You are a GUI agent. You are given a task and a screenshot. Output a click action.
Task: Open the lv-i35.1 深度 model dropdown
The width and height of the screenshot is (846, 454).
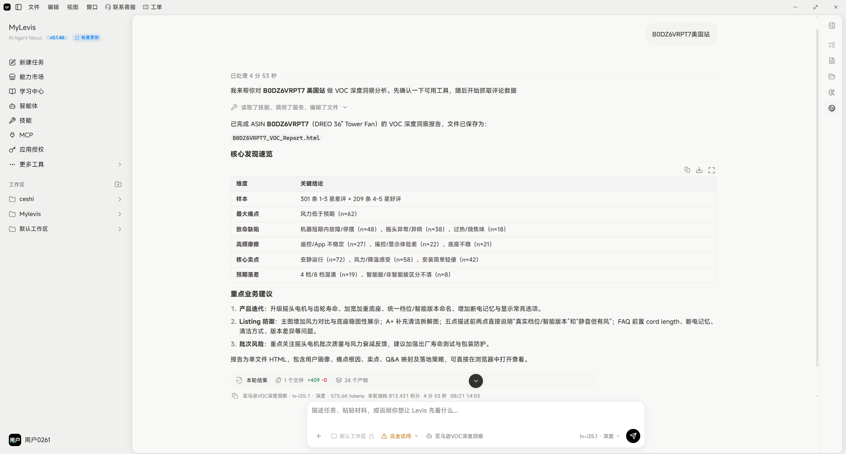(x=600, y=436)
